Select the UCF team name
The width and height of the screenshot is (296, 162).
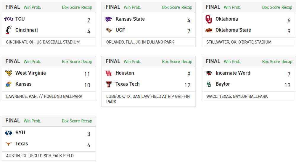pyautogui.click(x=120, y=30)
